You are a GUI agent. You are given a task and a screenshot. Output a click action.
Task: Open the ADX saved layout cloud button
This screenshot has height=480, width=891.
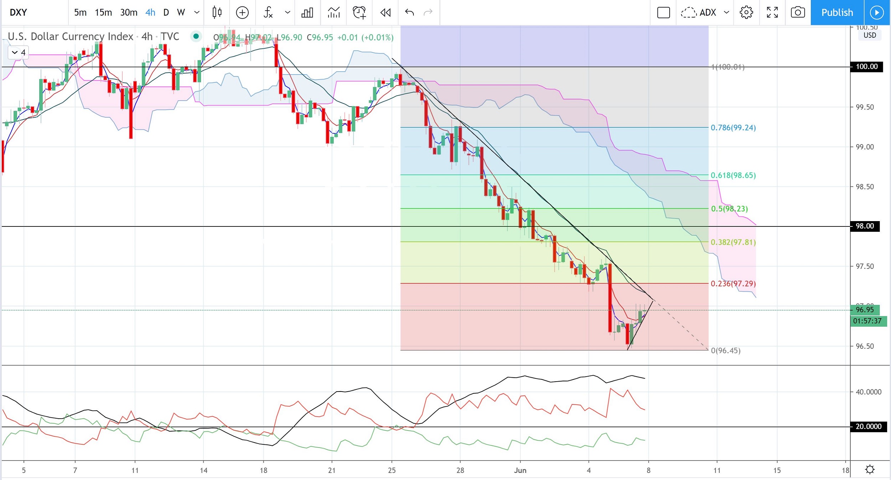point(699,12)
